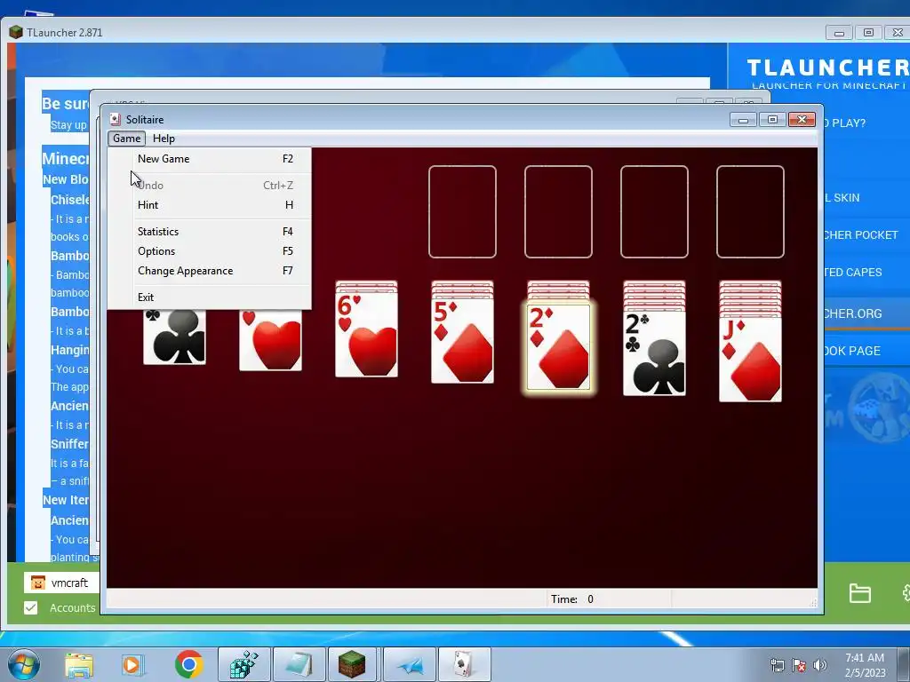The width and height of the screenshot is (910, 682).
Task: Open the Windows Start menu
Action: click(x=24, y=664)
